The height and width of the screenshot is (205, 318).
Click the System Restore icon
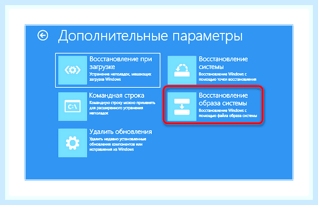pos(182,70)
